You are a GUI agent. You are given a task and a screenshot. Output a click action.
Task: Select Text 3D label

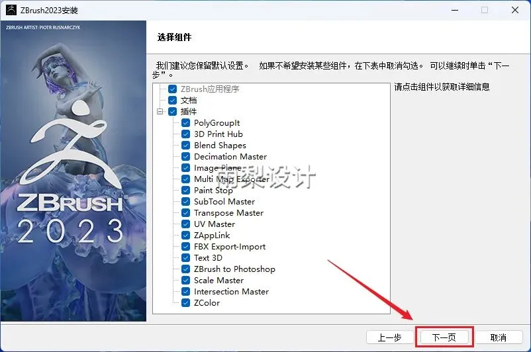tap(208, 257)
